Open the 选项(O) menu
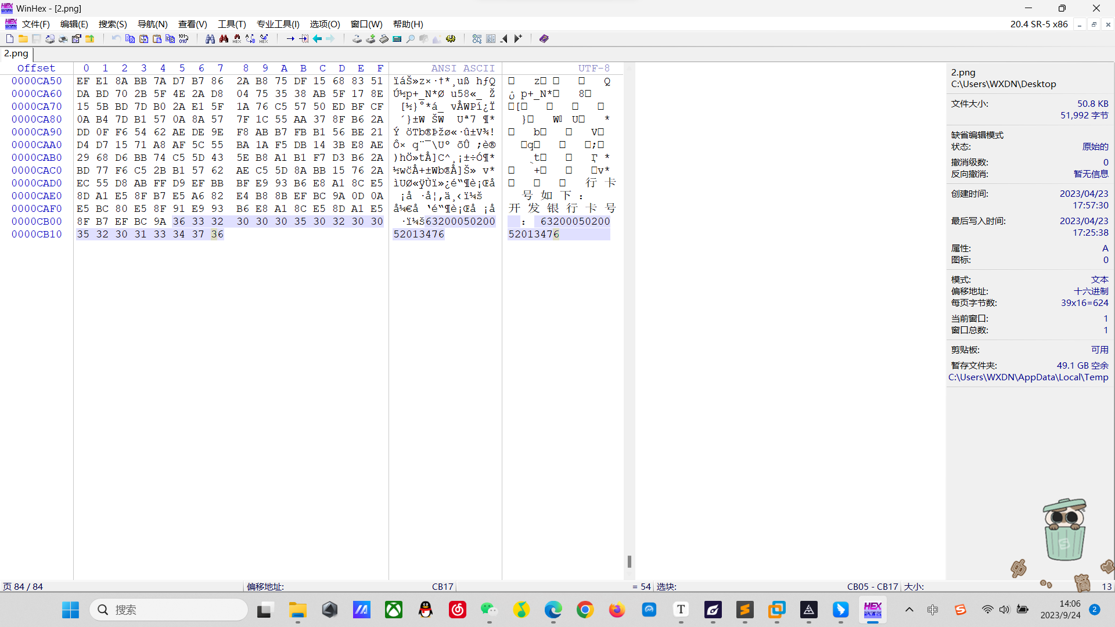 (x=325, y=24)
